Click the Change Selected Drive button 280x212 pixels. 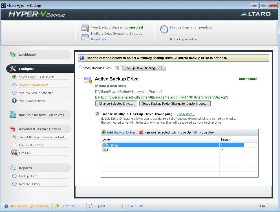pyautogui.click(x=116, y=104)
